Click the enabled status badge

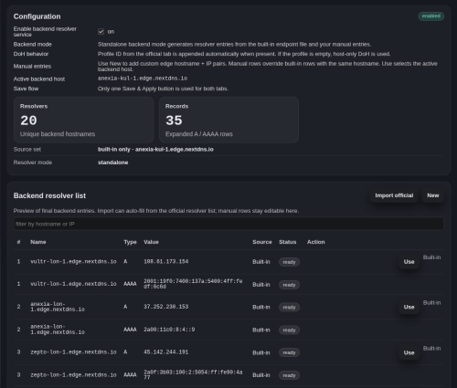pyautogui.click(x=430, y=16)
